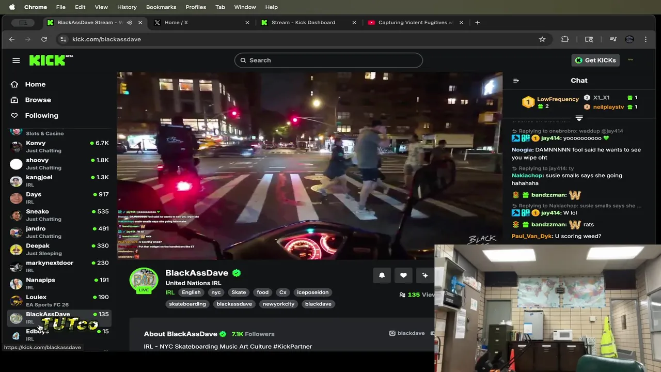Image resolution: width=661 pixels, height=372 pixels.
Task: Click the Browse icon in the sidebar
Action: (14, 100)
